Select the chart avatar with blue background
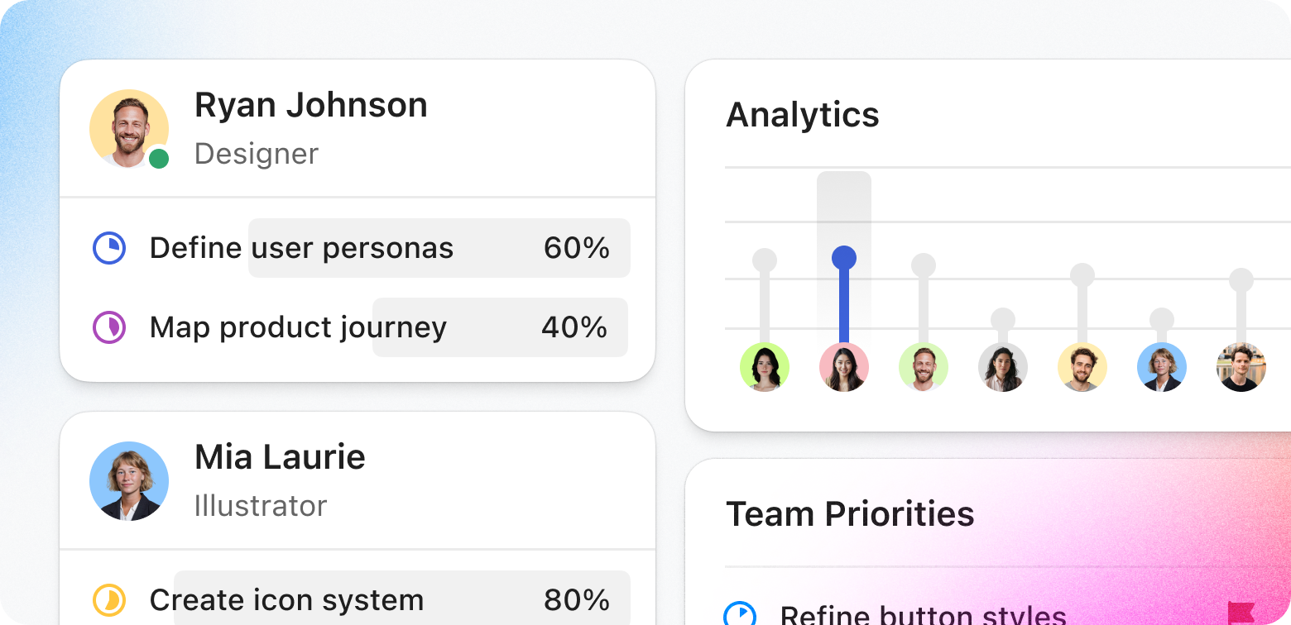Viewport: 1291px width, 625px height. [1162, 367]
